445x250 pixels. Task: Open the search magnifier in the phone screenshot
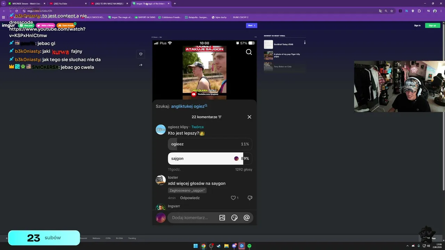249,52
